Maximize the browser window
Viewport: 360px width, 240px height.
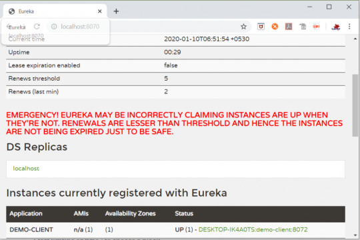(329, 7)
